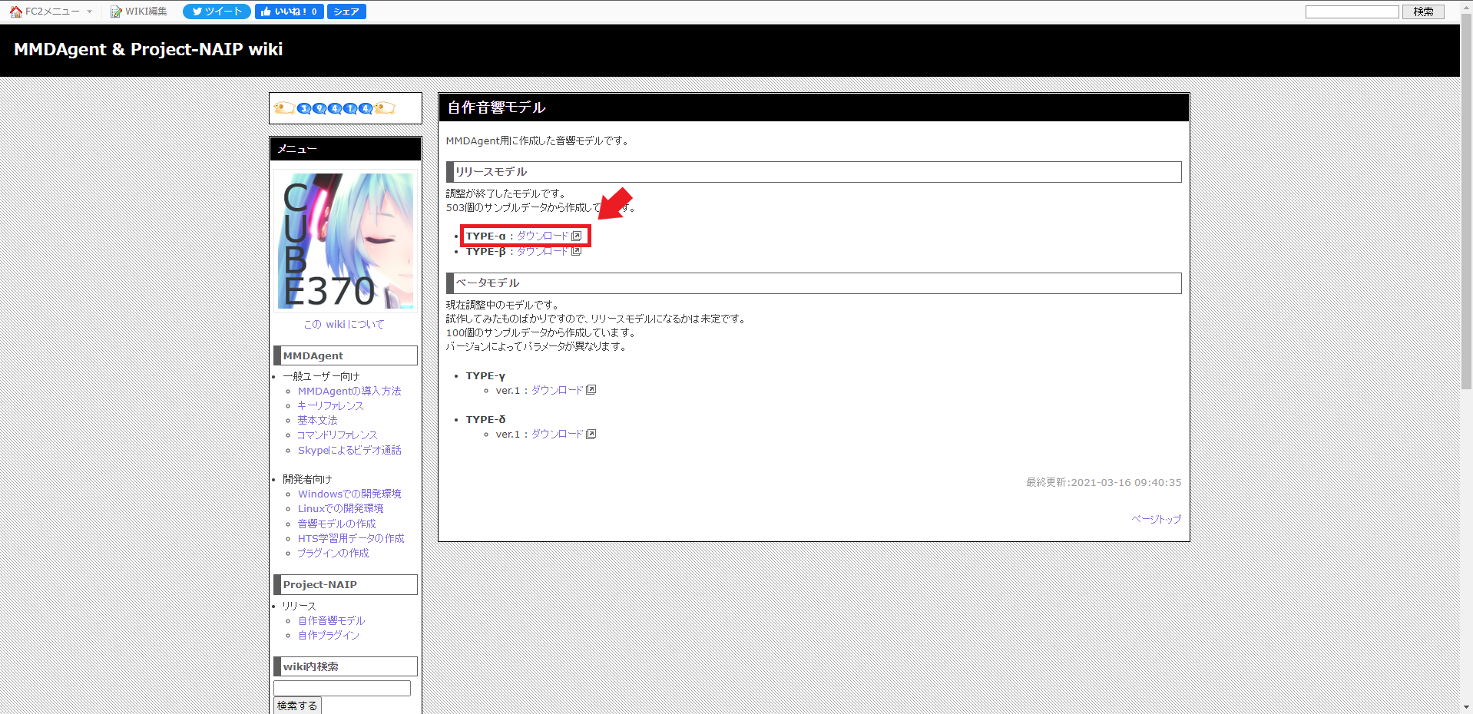This screenshot has height=714, width=1473.
Task: Click the access counter with sheep icons
Action: coord(335,108)
